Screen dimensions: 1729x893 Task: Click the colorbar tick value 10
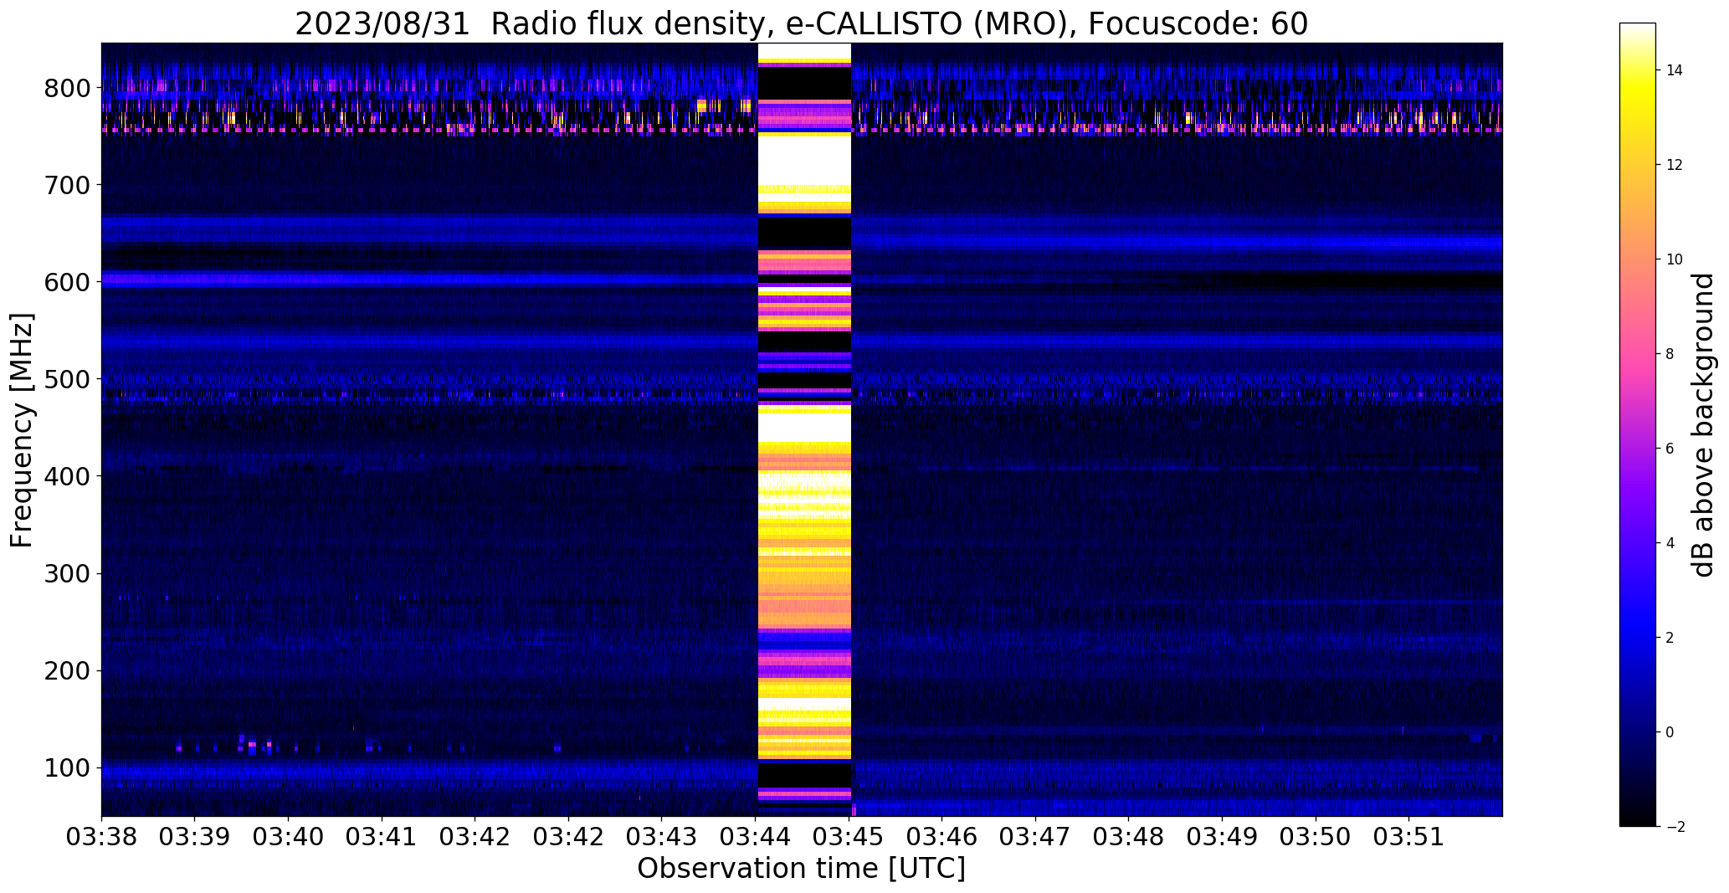point(1675,259)
